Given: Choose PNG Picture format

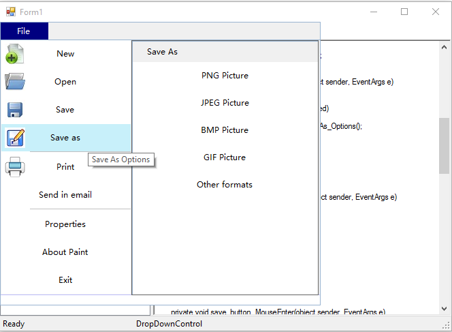Looking at the screenshot, I should click(x=225, y=76).
